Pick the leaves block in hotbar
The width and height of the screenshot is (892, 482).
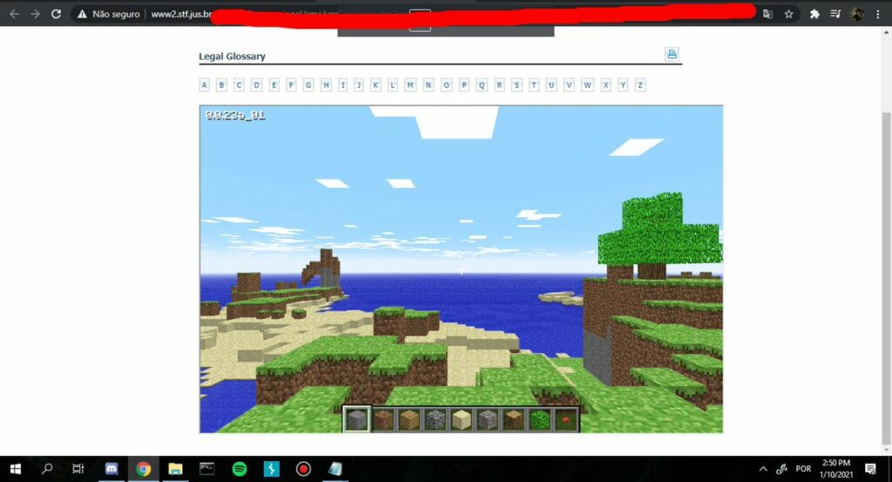pyautogui.click(x=540, y=419)
